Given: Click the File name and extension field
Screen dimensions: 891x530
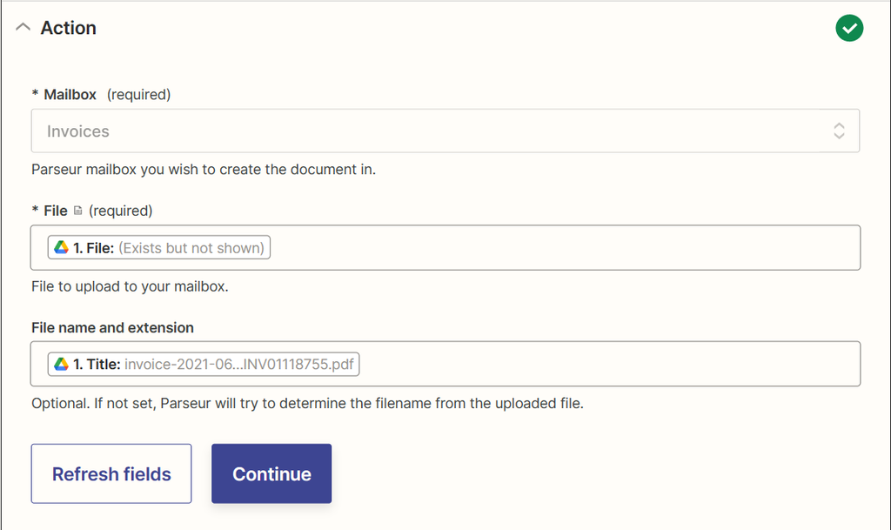Looking at the screenshot, I should (522, 364).
